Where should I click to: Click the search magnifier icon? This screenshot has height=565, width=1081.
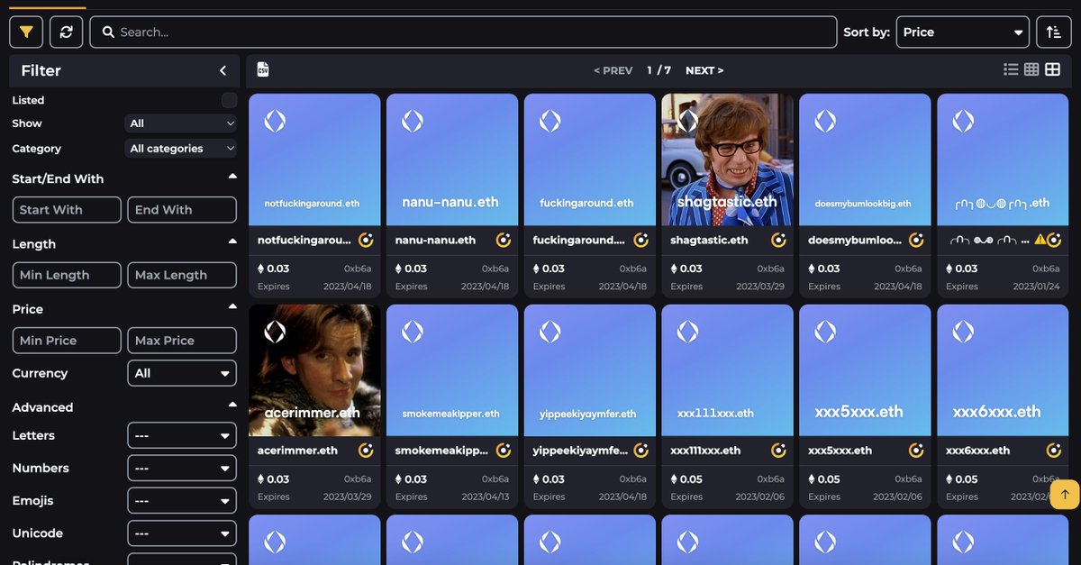click(108, 32)
